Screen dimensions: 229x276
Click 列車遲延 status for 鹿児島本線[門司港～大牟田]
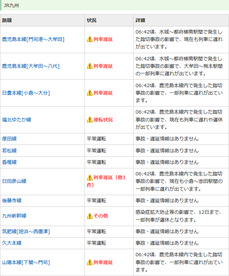coord(103,39)
